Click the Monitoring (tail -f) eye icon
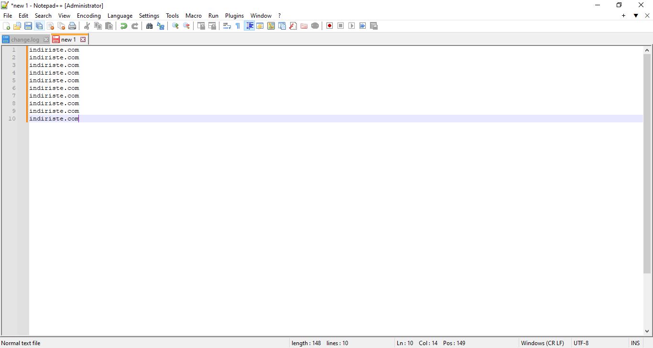The height and width of the screenshot is (348, 653). pyautogui.click(x=315, y=26)
